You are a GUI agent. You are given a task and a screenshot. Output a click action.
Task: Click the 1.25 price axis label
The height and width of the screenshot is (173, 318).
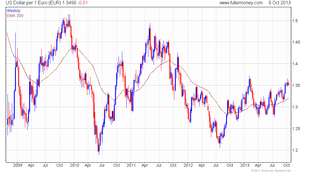click(296, 129)
